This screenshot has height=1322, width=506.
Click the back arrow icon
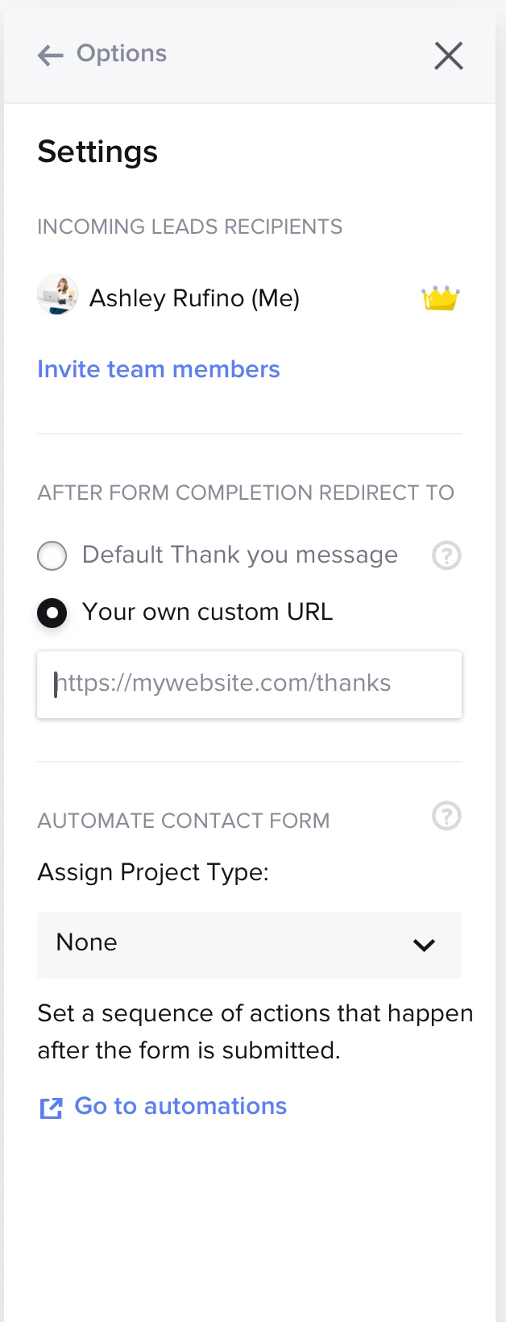point(50,55)
